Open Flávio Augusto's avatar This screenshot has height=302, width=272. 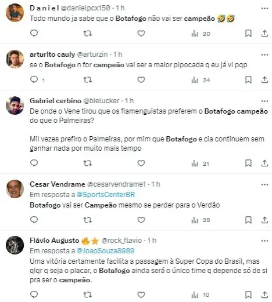click(x=15, y=245)
